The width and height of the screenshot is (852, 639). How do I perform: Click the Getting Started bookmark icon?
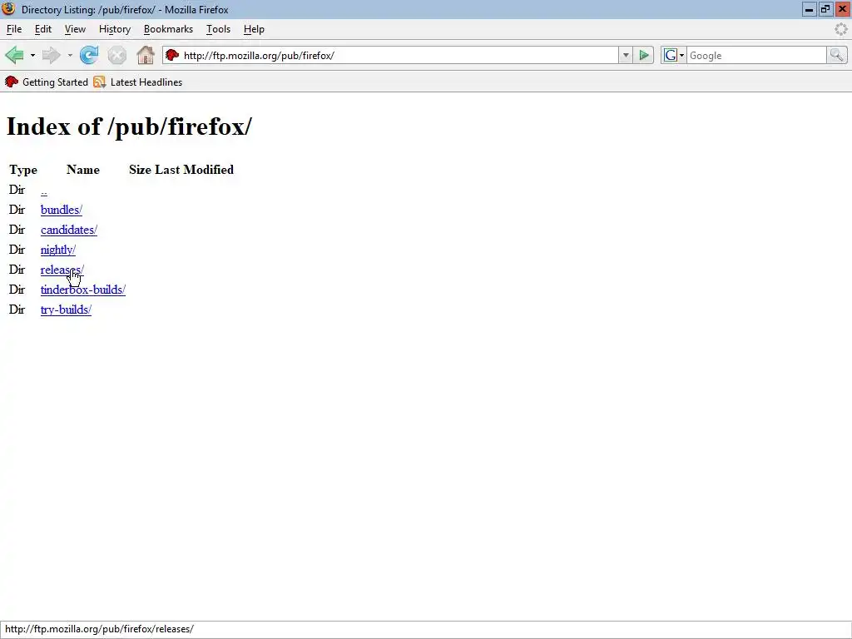pos(12,82)
